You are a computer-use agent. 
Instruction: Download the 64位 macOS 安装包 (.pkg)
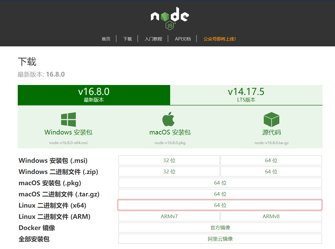(x=220, y=183)
